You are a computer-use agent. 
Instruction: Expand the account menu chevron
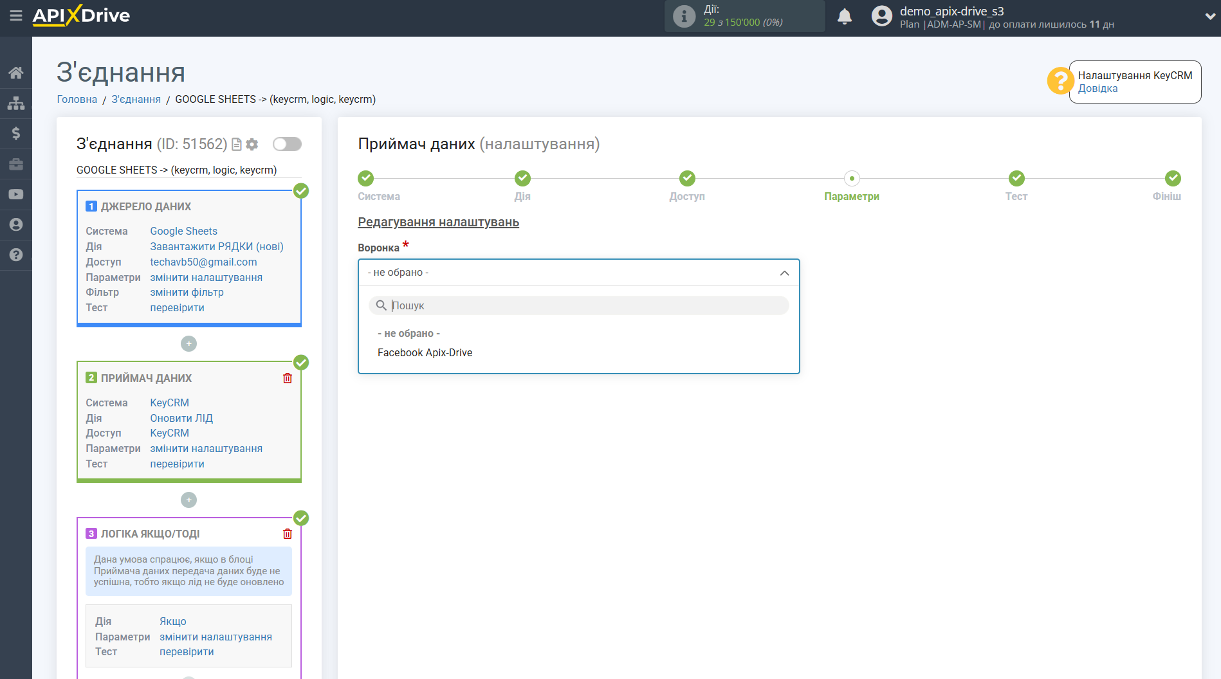click(1209, 16)
